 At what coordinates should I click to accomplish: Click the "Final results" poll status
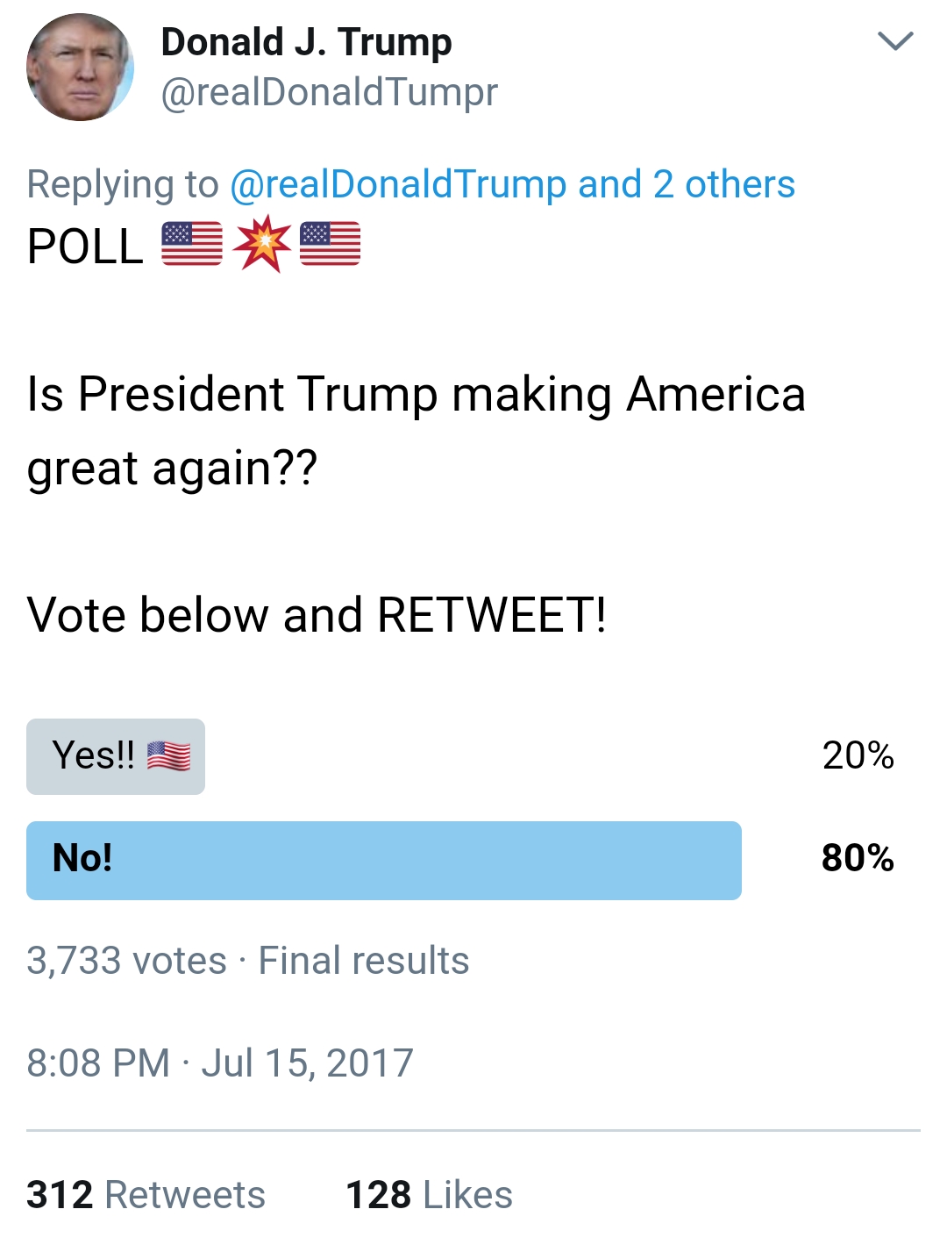pos(364,961)
